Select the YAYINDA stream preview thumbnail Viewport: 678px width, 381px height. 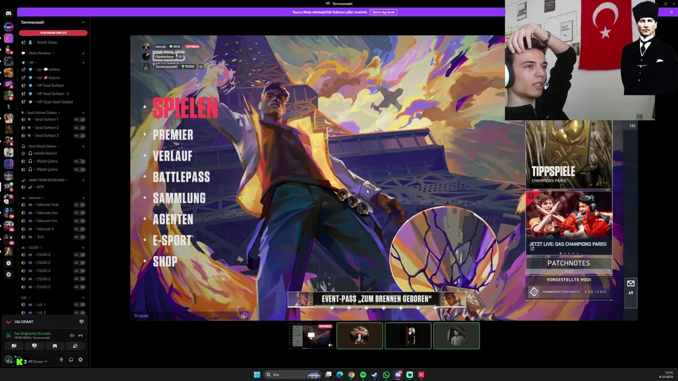[311, 335]
